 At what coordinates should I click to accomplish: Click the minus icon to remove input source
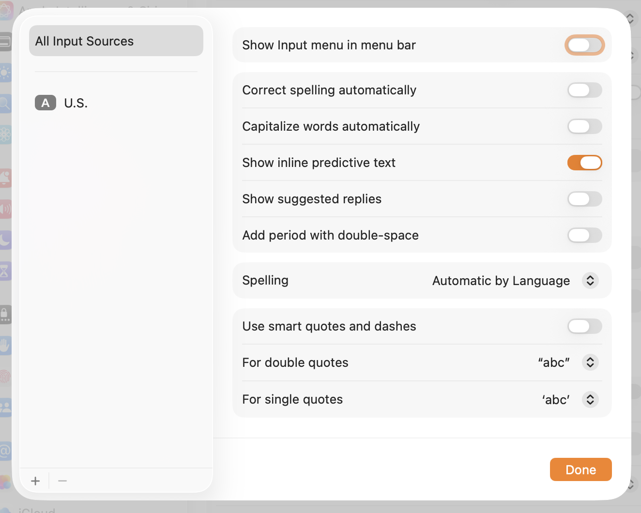click(x=62, y=481)
